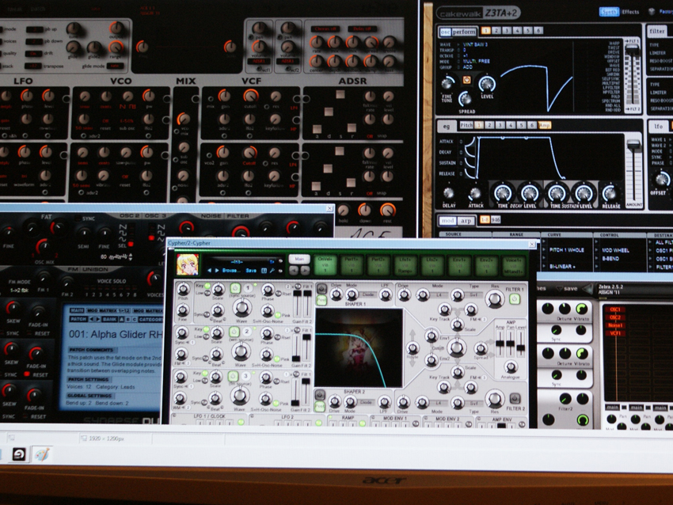Click Cypher's grey back arrow under Main
Screen dimensions: 673x505
click(x=294, y=270)
